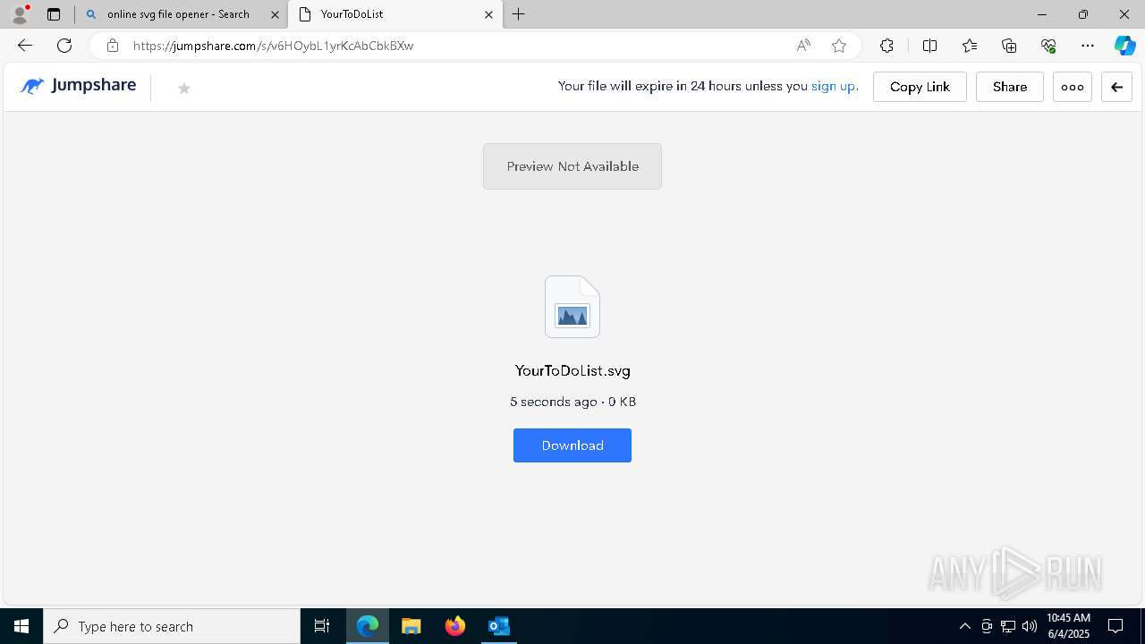Open network status in system tray
The height and width of the screenshot is (644, 1145).
pyautogui.click(x=1008, y=626)
